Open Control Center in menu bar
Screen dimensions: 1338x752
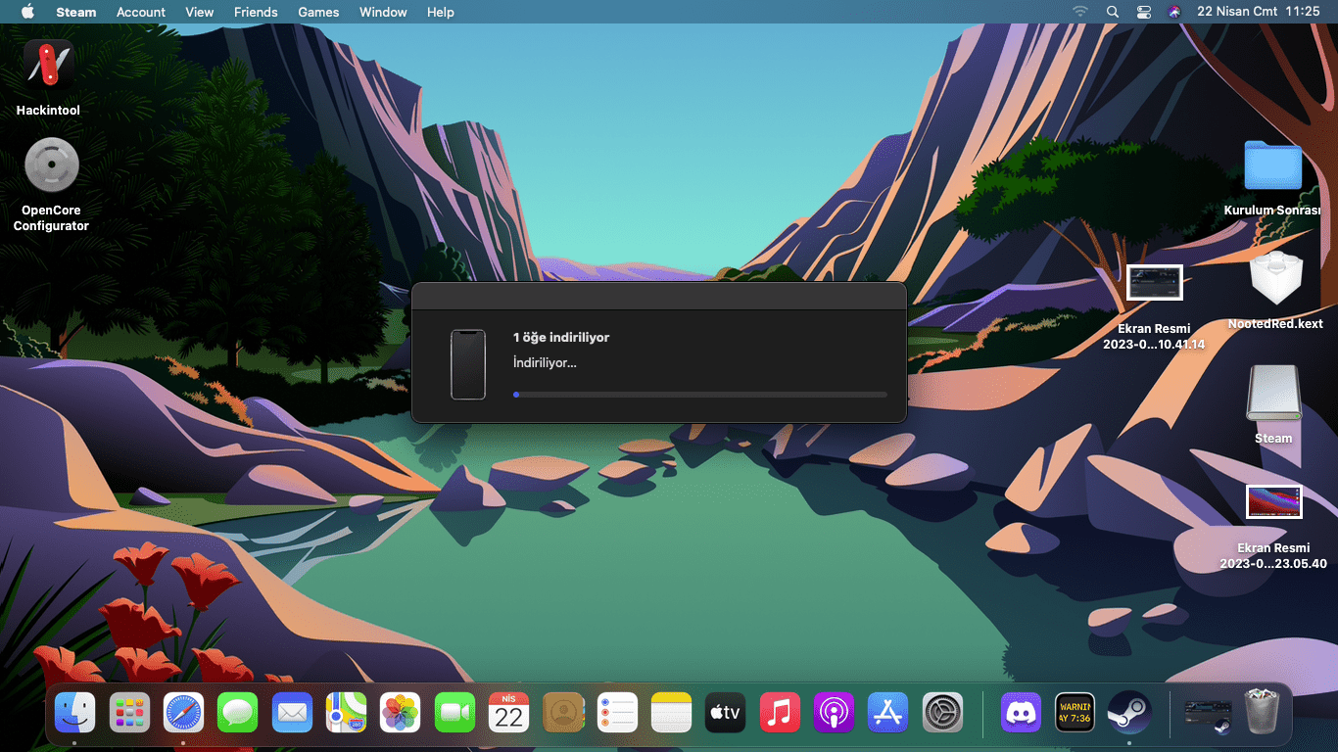click(1143, 12)
